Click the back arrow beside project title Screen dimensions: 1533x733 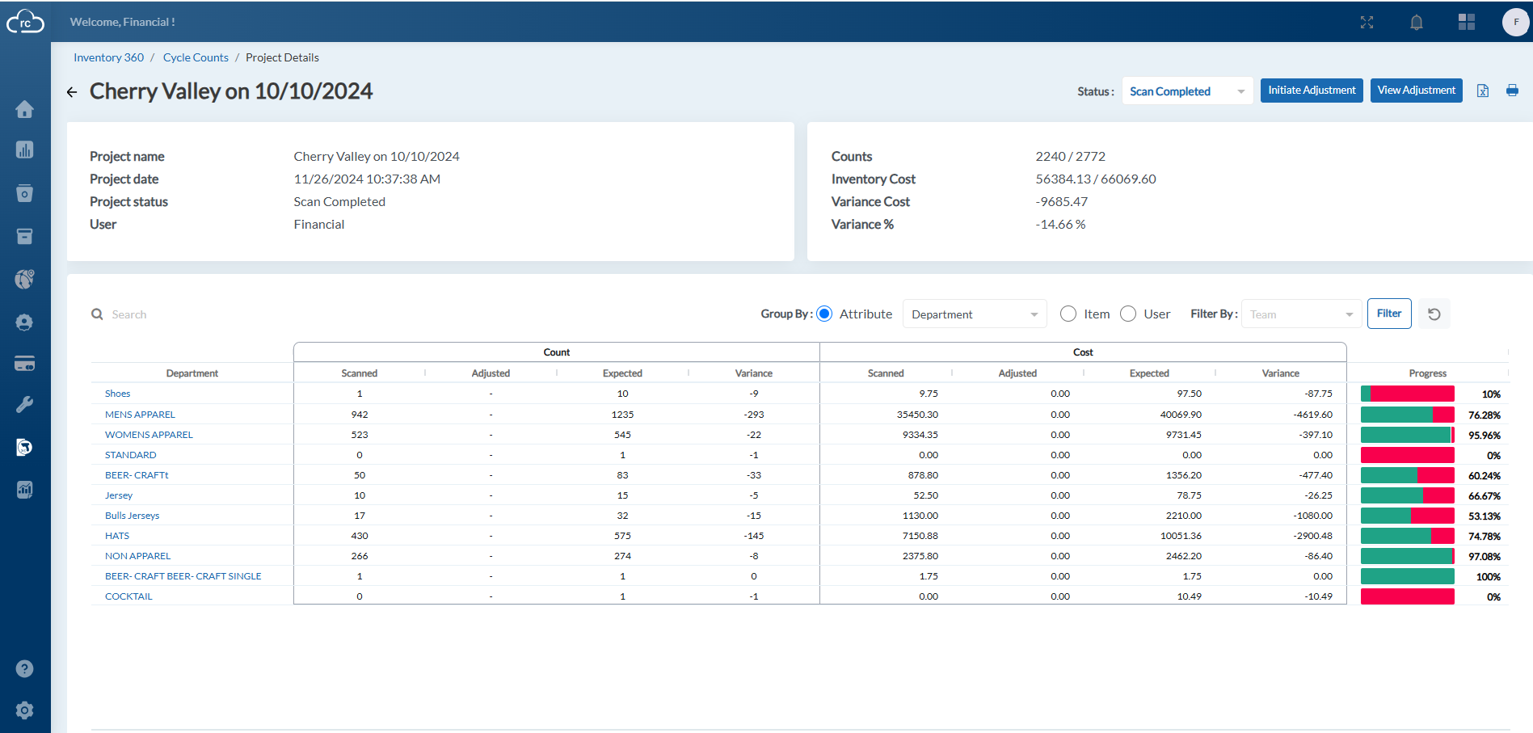[x=72, y=92]
